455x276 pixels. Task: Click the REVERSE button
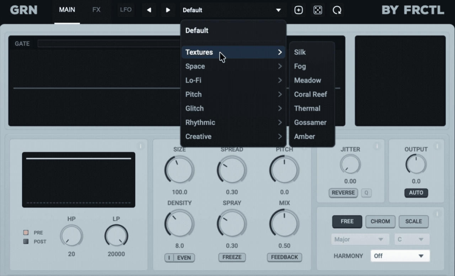point(343,193)
